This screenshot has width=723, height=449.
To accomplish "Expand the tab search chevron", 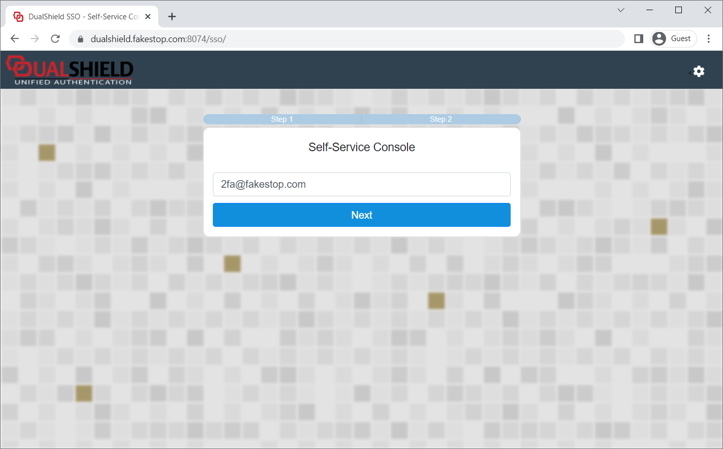I will [x=621, y=10].
